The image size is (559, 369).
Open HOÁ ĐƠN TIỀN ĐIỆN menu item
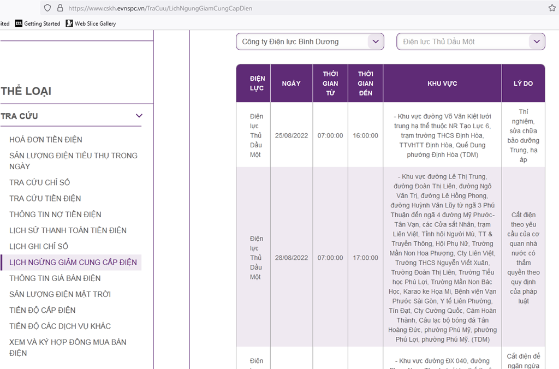coord(46,140)
